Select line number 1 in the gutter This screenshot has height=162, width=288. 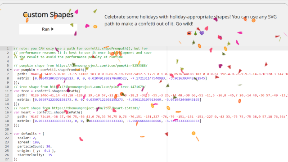8,49
